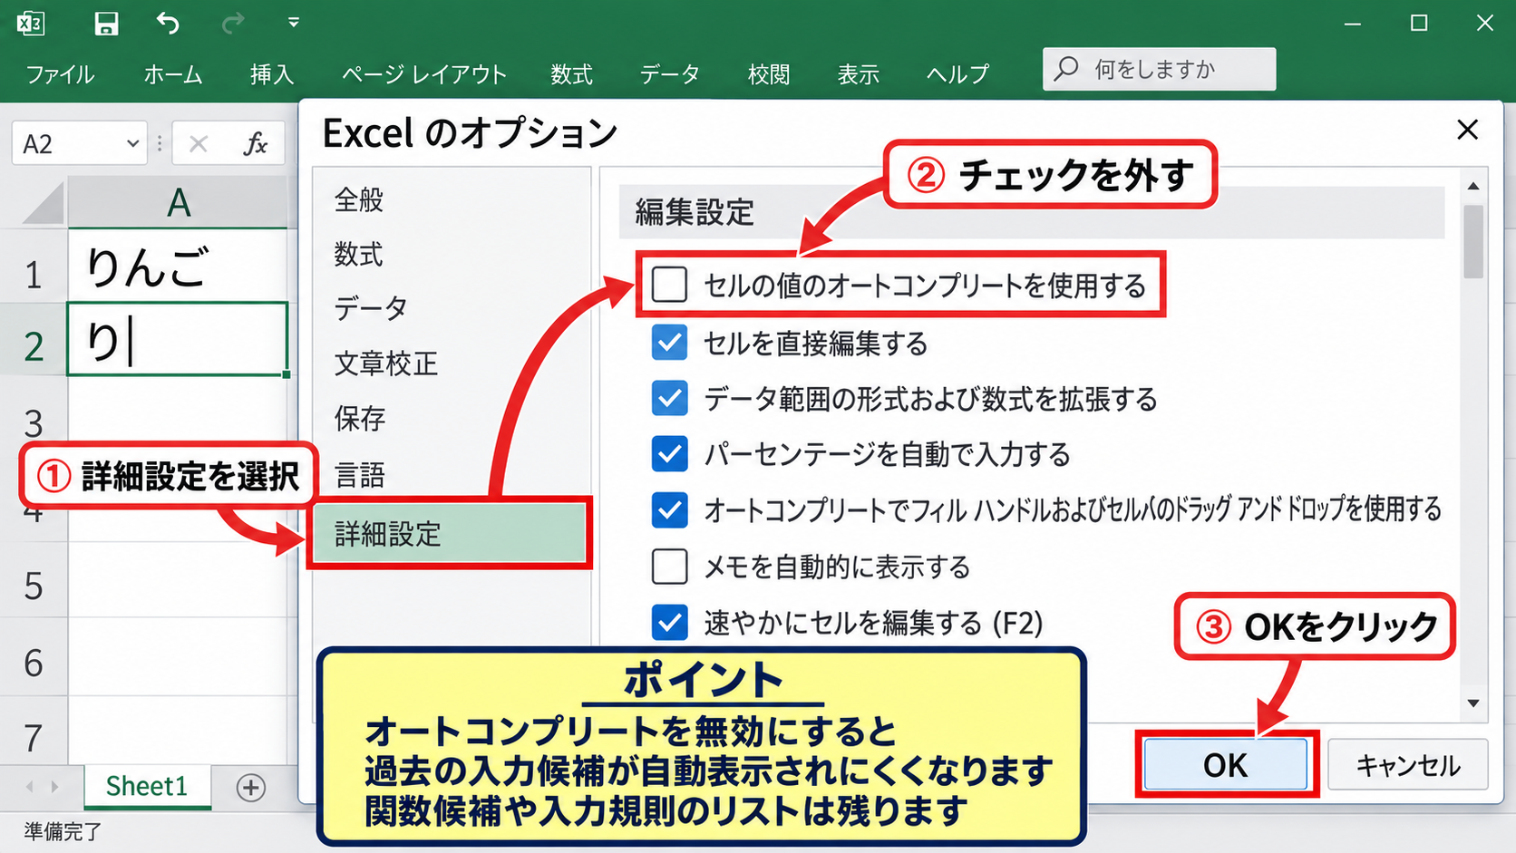Open the データ ribbon tab
The height and width of the screenshot is (853, 1516).
(669, 74)
